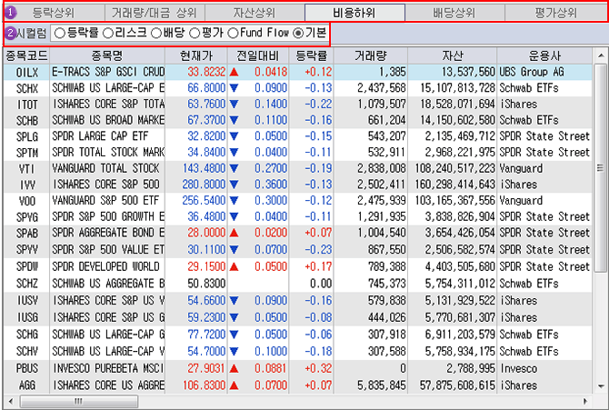Click the SCHB ticker code

tap(27, 121)
